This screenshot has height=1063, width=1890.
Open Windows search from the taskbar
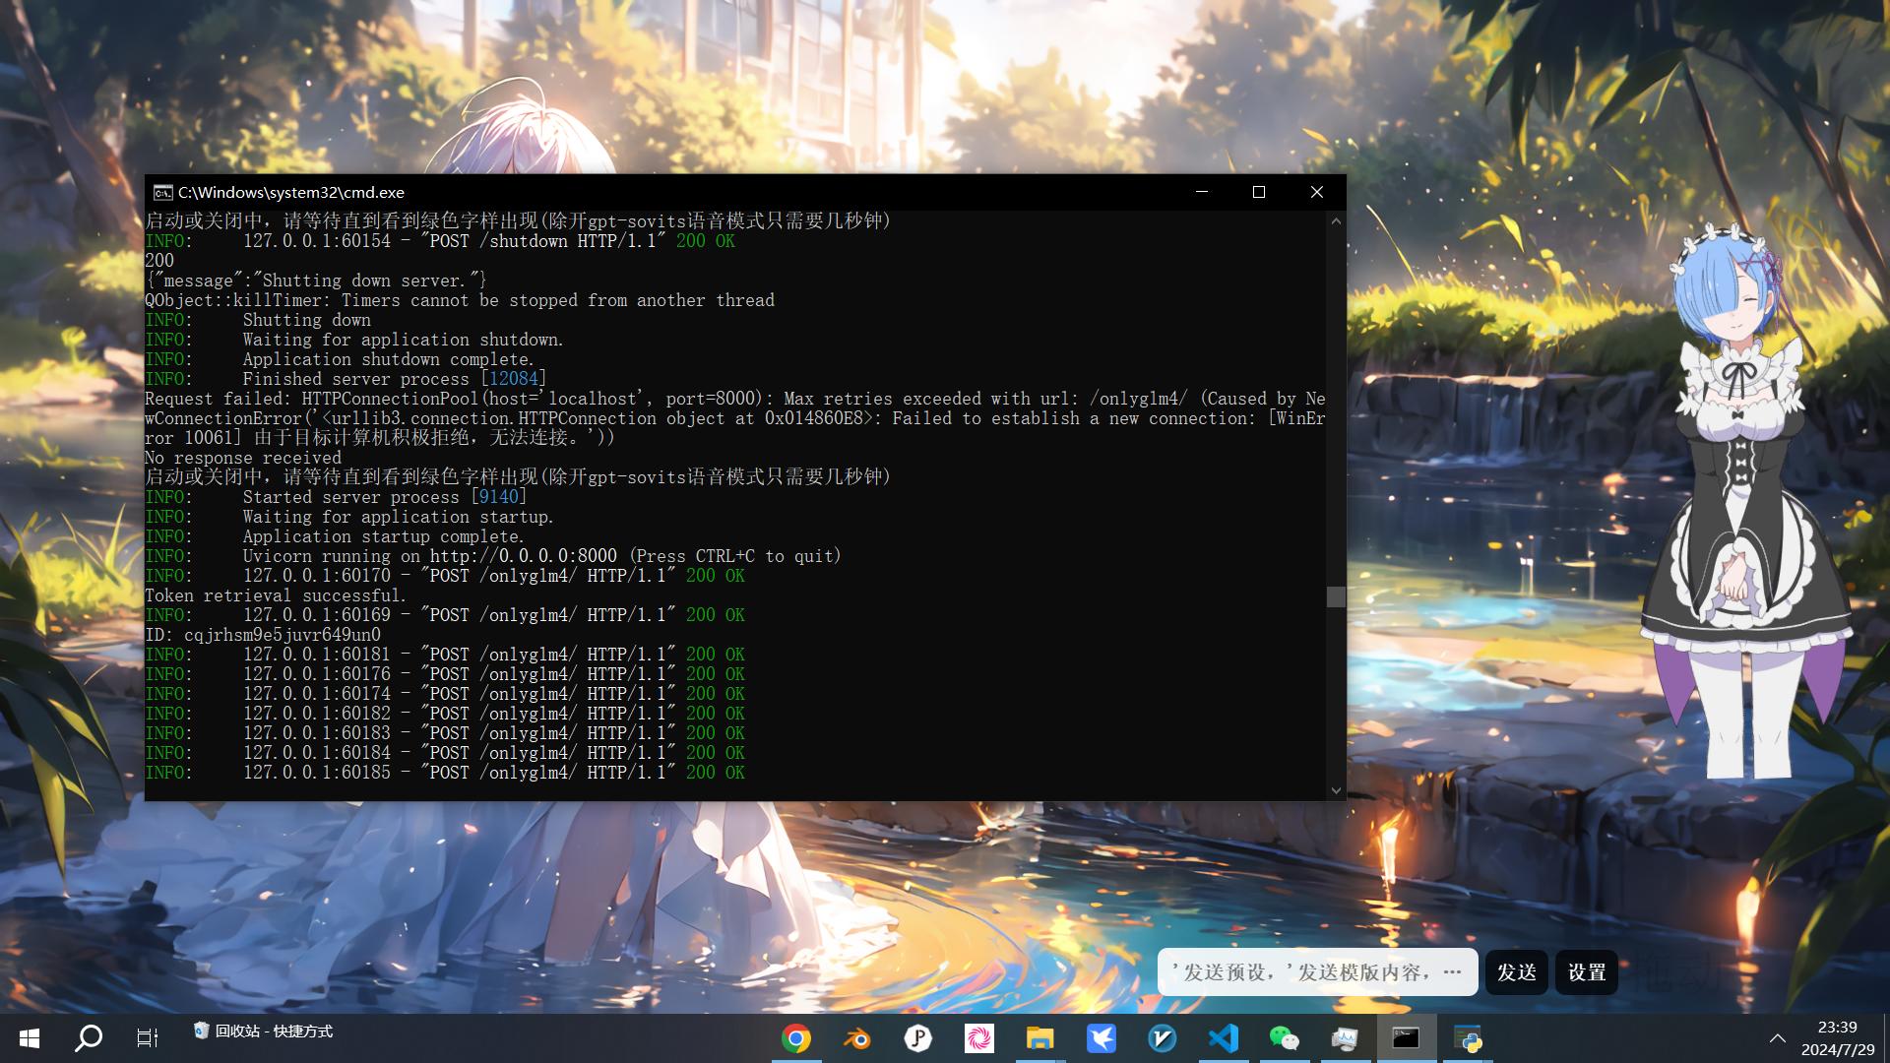click(x=89, y=1038)
